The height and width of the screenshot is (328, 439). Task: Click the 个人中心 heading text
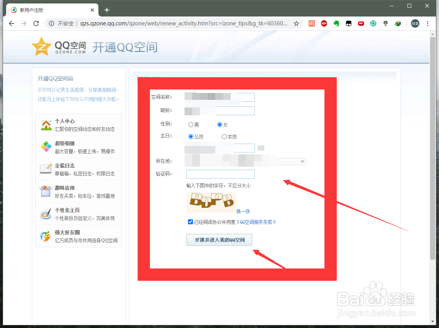click(x=65, y=121)
